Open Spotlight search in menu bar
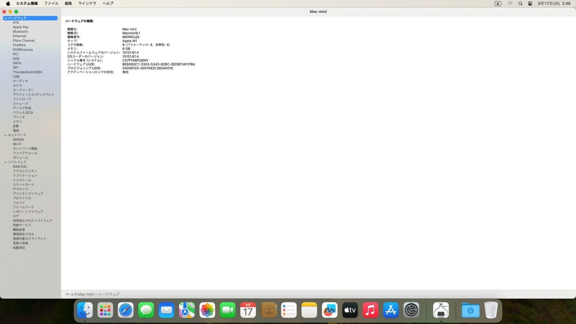Viewport: 576px width, 324px height. pyautogui.click(x=520, y=4)
